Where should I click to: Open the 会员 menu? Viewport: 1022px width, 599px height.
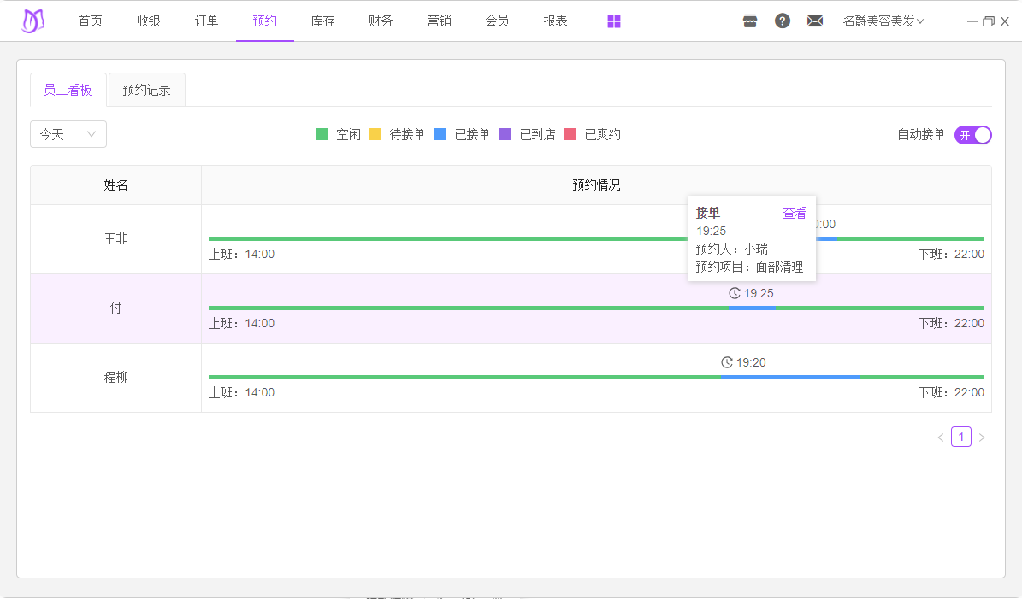click(497, 21)
